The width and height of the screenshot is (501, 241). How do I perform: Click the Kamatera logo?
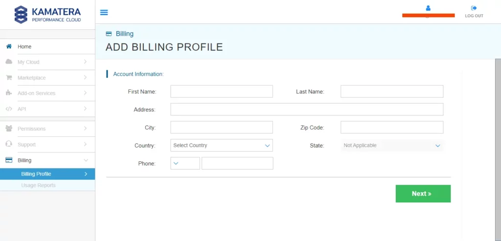pyautogui.click(x=47, y=14)
